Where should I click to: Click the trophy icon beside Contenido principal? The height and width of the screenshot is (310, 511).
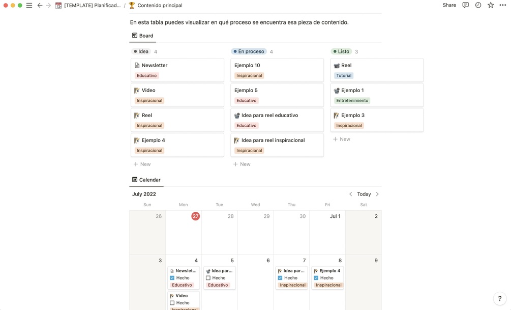point(132,6)
